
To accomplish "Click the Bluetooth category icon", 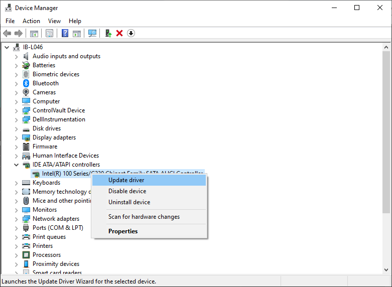I will (x=26, y=83).
